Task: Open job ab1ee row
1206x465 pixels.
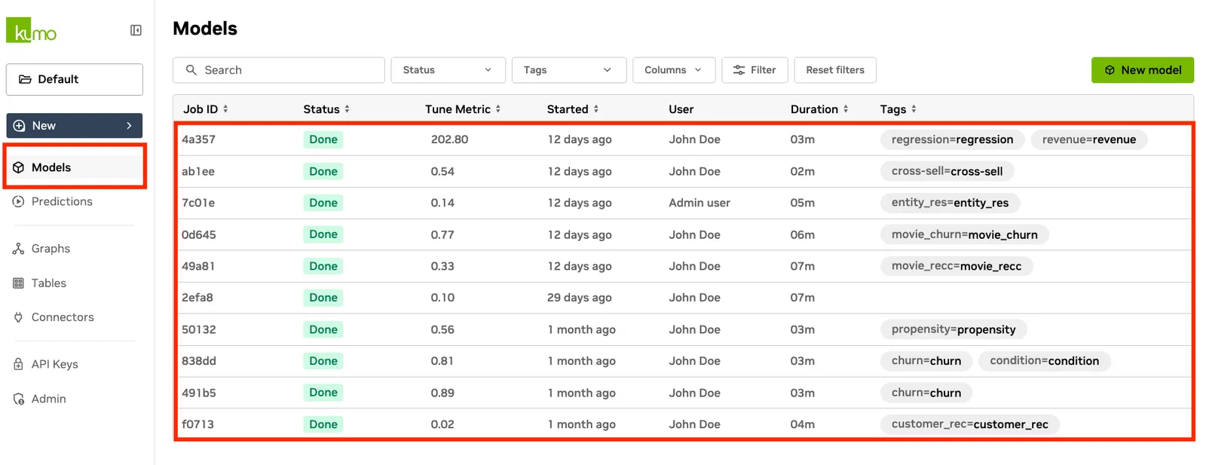Action: coord(684,171)
